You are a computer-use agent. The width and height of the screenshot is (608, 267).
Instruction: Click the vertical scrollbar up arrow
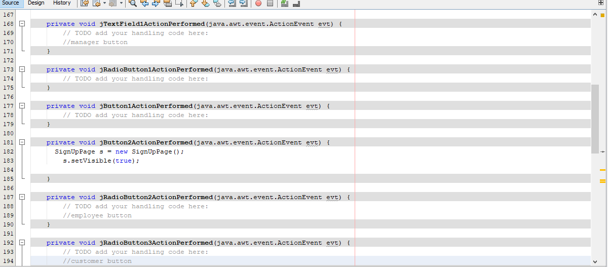click(595, 15)
